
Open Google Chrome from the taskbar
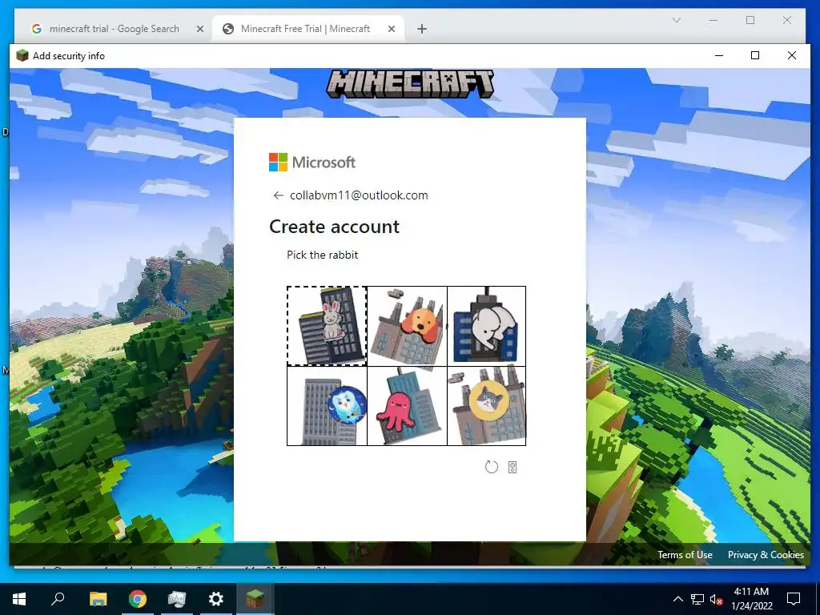(138, 599)
